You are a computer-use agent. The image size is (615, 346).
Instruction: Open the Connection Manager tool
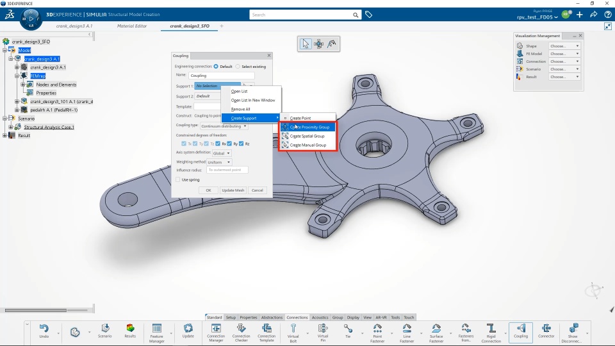coord(216,333)
